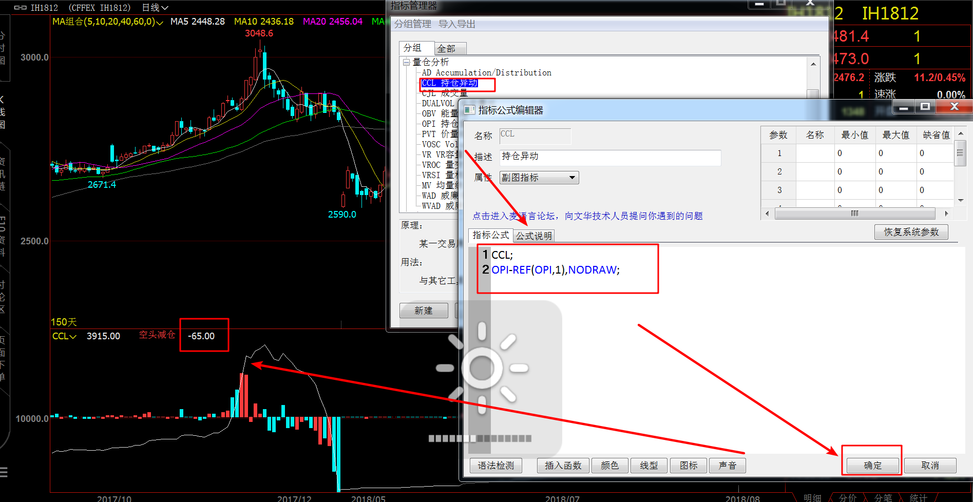973x502 pixels.
Task: Click the 描述 field containing 持仓异动
Action: (x=610, y=158)
